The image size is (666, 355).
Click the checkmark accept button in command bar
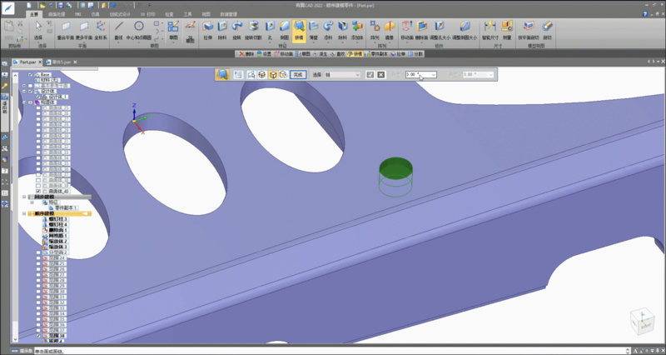(370, 75)
